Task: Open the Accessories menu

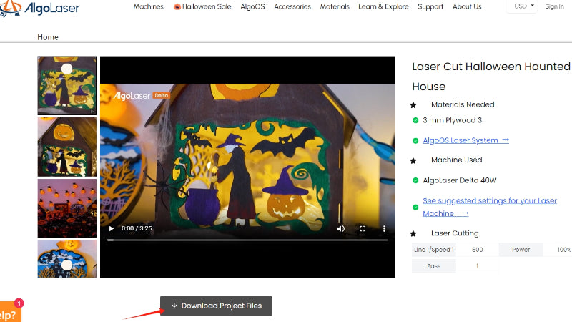Action: tap(292, 7)
